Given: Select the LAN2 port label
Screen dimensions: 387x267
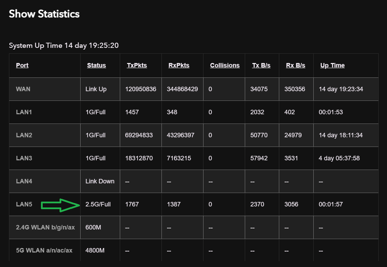Looking at the screenshot, I should pyautogui.click(x=24, y=135).
